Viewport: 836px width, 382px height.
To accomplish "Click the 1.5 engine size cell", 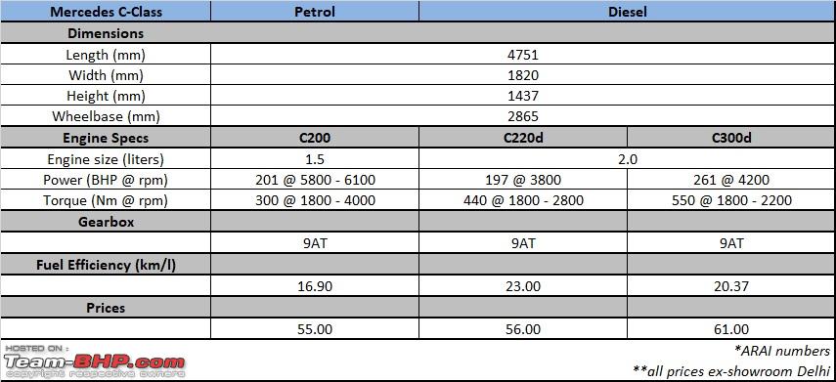I will [x=315, y=159].
